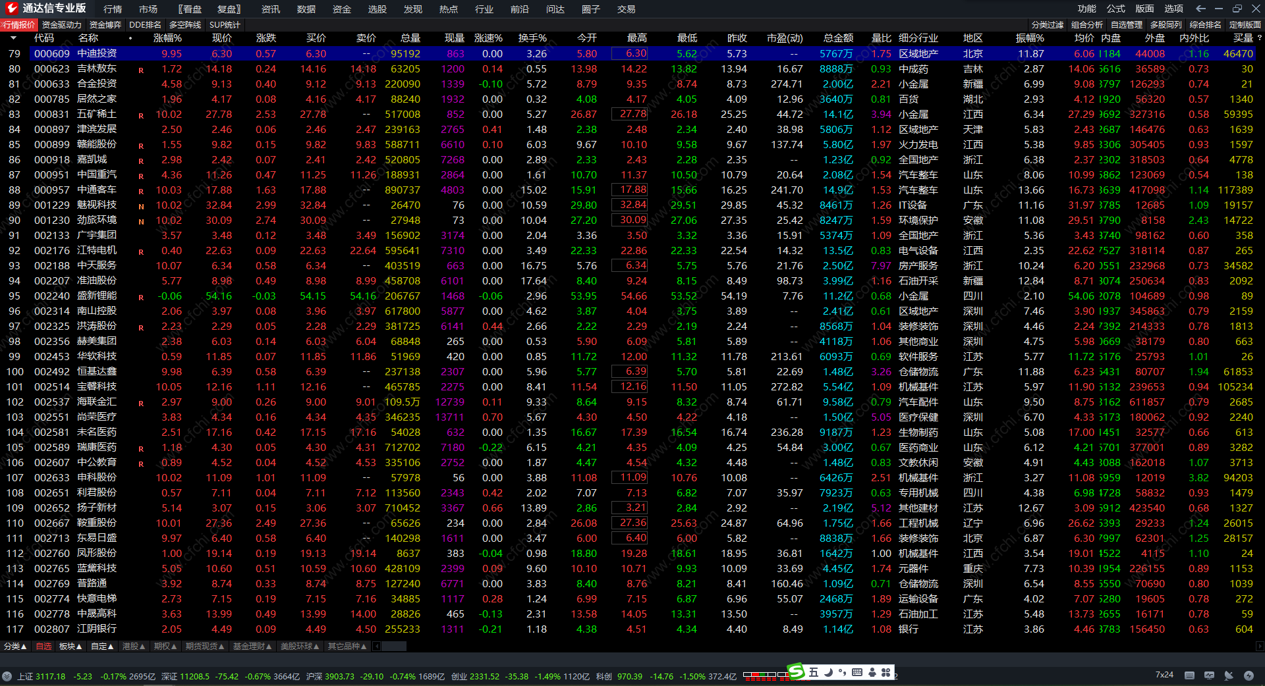Expand the 板块 sector popup tab
Viewport: 1265px width, 686px height.
pos(70,646)
